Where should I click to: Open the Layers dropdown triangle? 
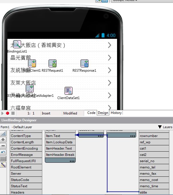[x=160, y=127]
